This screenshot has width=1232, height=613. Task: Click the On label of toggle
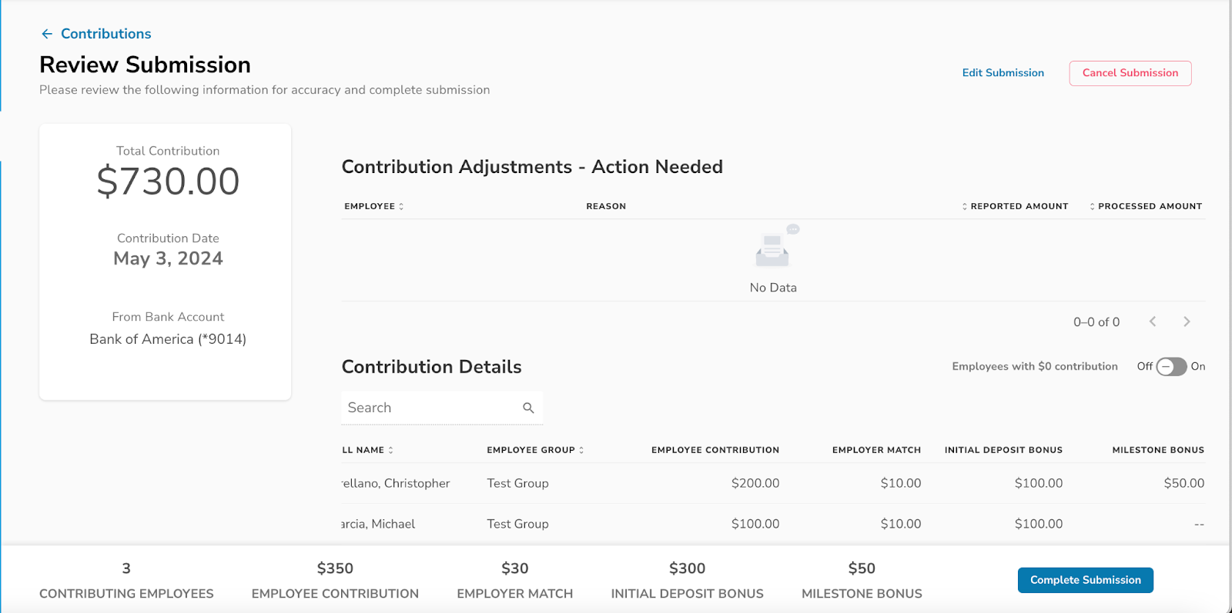point(1198,366)
